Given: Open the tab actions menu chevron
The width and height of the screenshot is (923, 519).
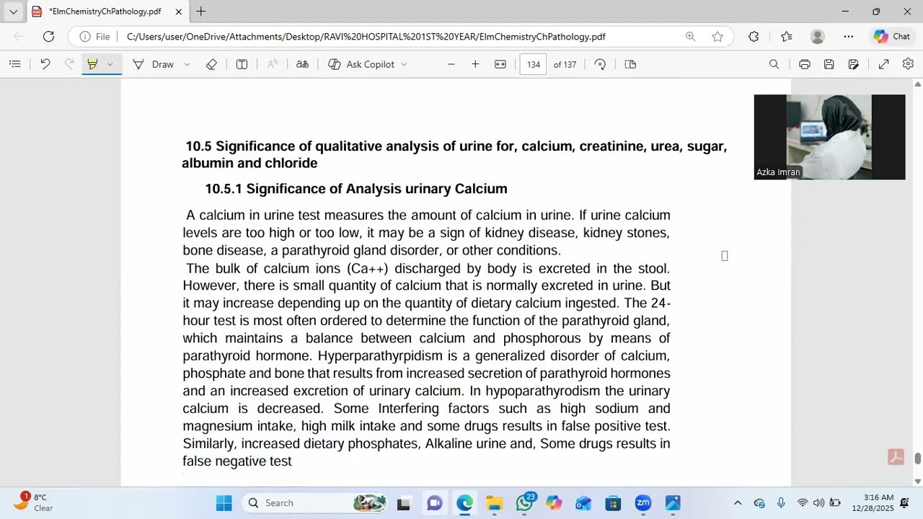Looking at the screenshot, I should [x=13, y=12].
